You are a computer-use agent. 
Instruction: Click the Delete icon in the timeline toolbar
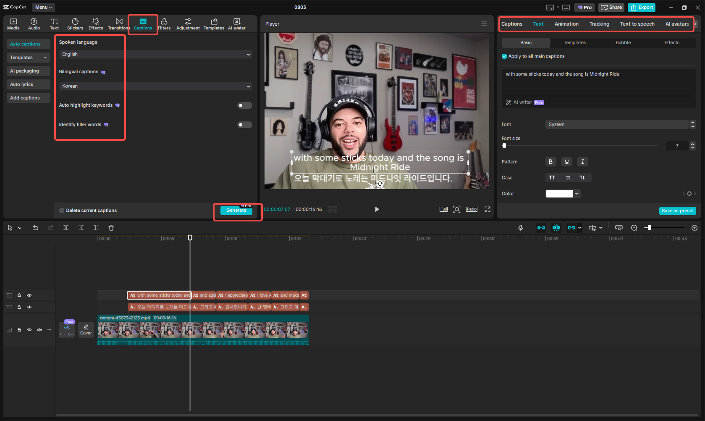pos(111,227)
